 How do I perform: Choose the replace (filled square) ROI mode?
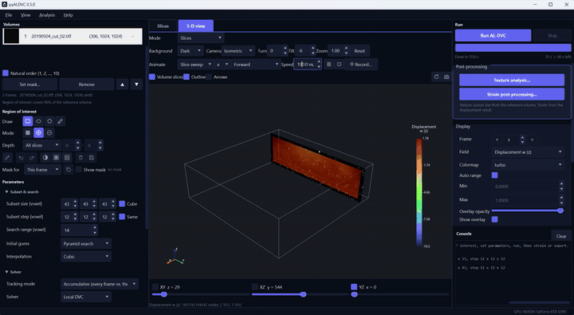pyautogui.click(x=27, y=133)
